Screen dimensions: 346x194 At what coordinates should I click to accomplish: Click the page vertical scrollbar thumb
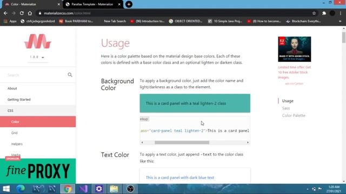344,37
